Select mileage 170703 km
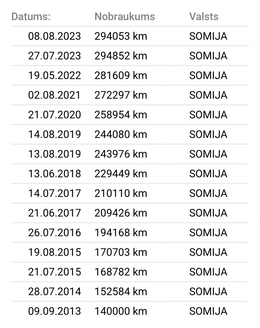Screen dimensions: 260x328 tap(121, 252)
